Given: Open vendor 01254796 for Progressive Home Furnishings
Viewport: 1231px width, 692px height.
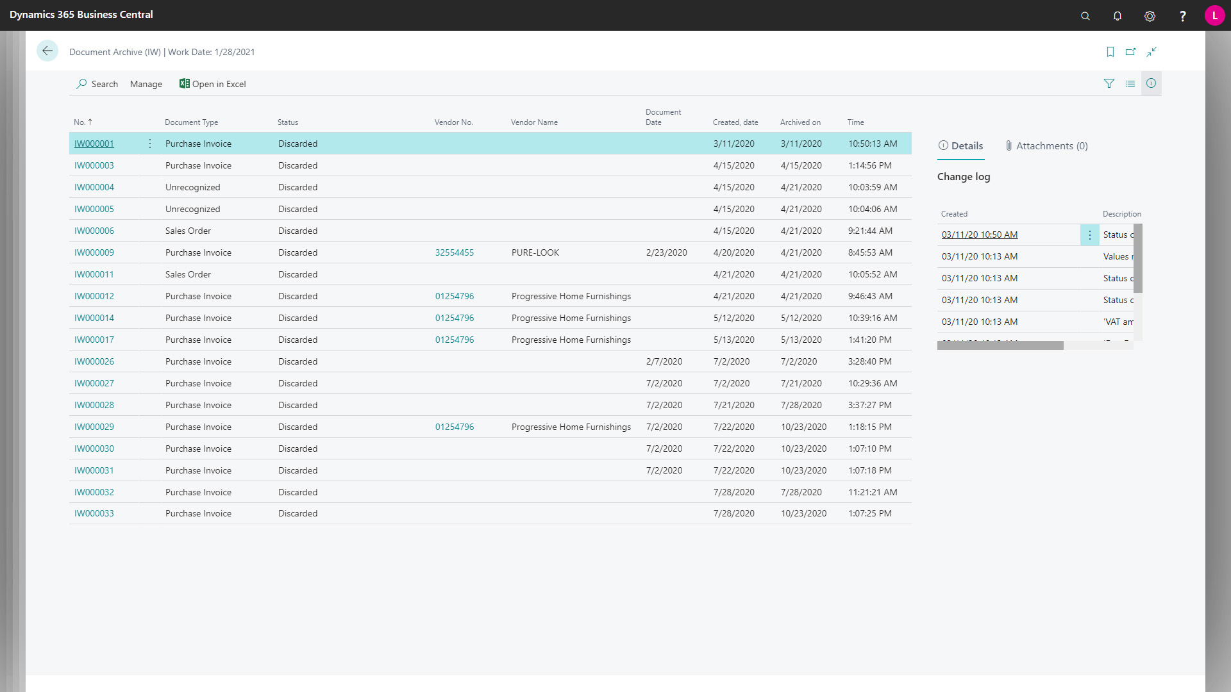Looking at the screenshot, I should (454, 296).
